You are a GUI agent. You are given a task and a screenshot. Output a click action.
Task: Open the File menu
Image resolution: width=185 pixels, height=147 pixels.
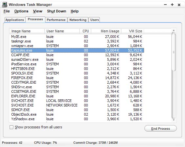click(7, 11)
